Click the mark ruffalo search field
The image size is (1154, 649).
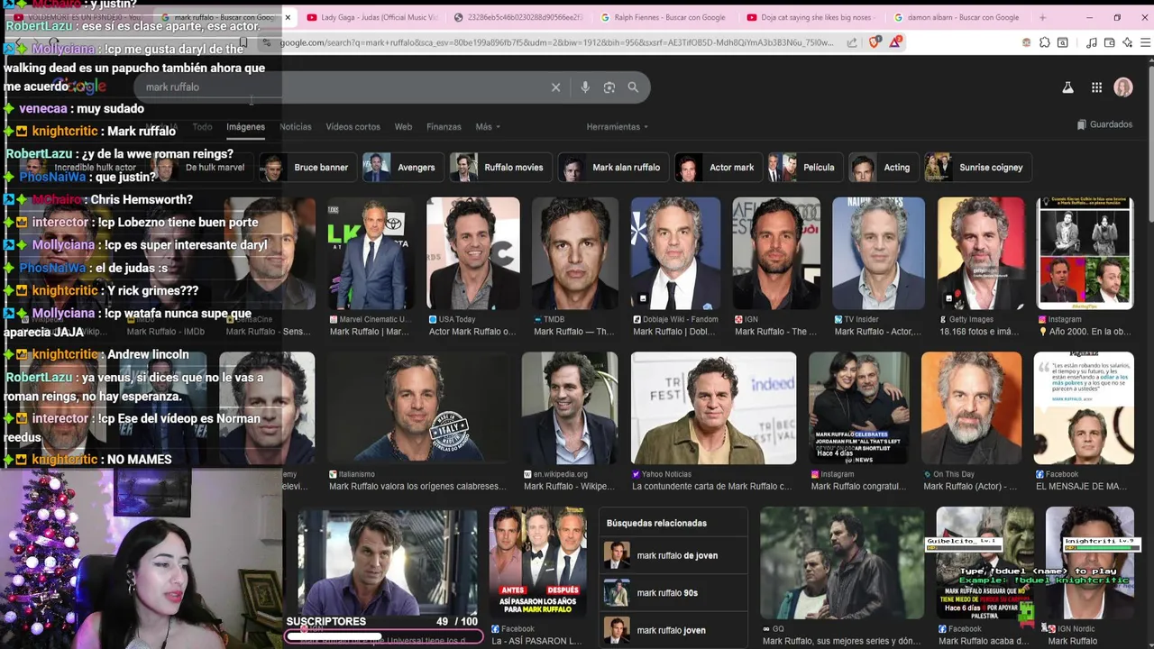343,87
